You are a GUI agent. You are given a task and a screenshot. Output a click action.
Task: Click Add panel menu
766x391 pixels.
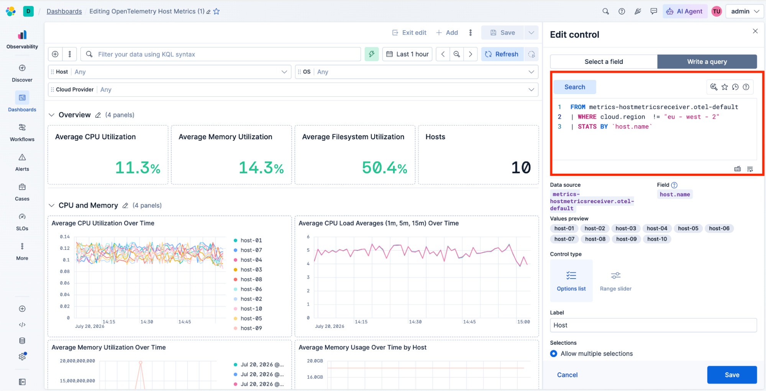[447, 33]
